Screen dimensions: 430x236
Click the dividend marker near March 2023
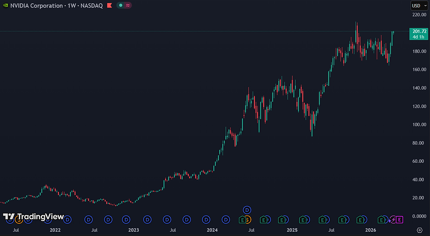(147, 220)
